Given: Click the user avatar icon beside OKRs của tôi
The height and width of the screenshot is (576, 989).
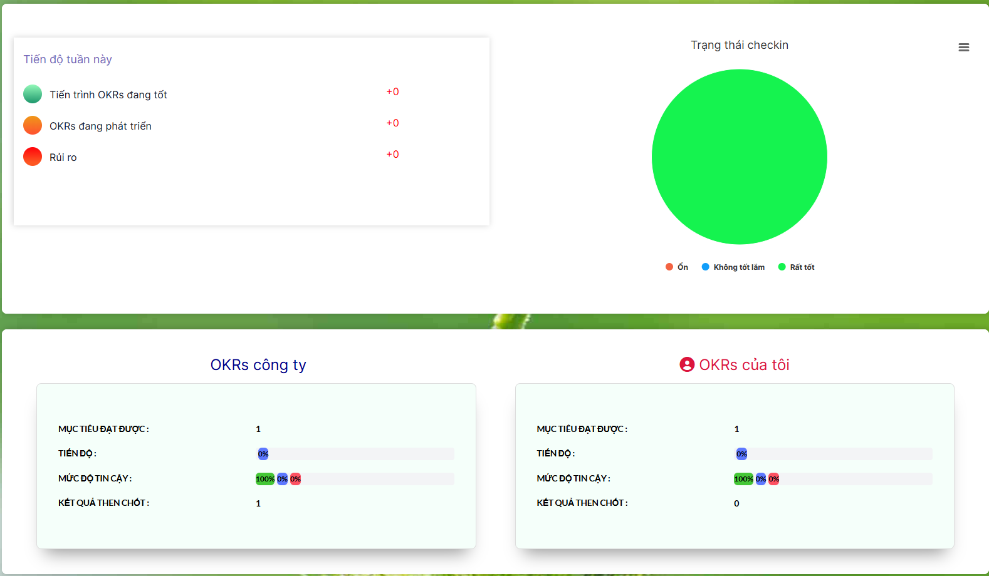Looking at the screenshot, I should (x=687, y=364).
